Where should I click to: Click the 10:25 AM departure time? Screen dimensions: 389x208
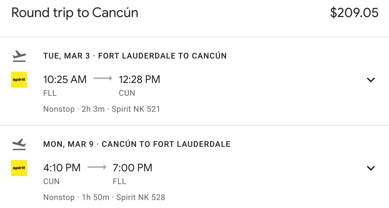(65, 80)
